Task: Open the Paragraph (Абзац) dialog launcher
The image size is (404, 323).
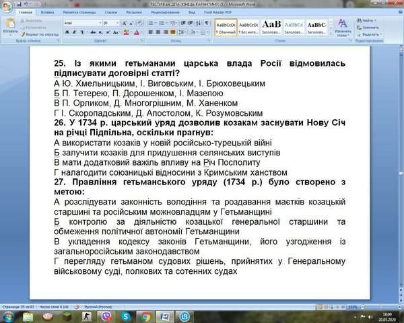Action: (209, 40)
